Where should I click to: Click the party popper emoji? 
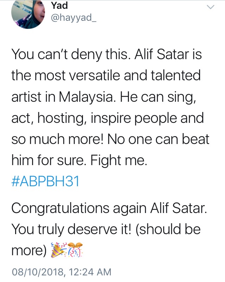(x=58, y=251)
